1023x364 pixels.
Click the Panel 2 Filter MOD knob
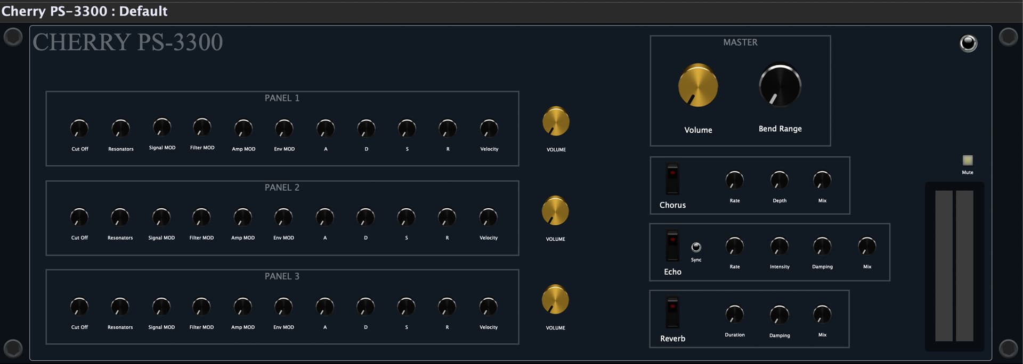201,217
